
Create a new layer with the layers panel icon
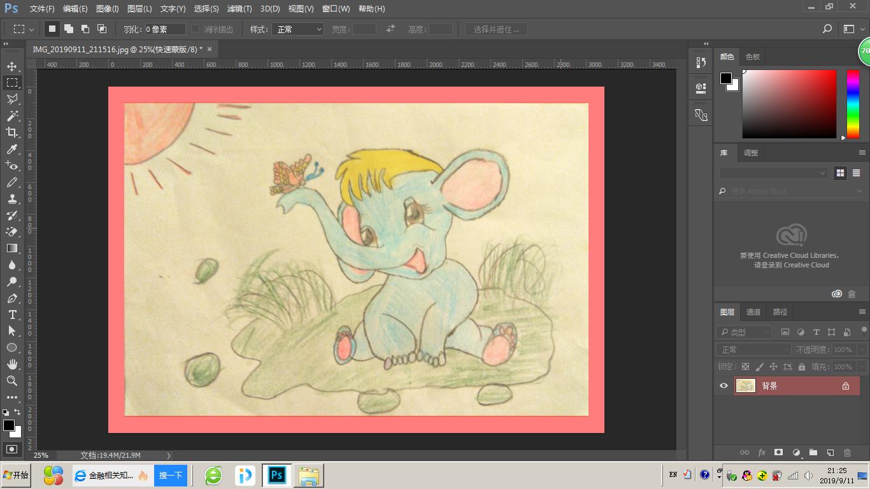click(831, 453)
